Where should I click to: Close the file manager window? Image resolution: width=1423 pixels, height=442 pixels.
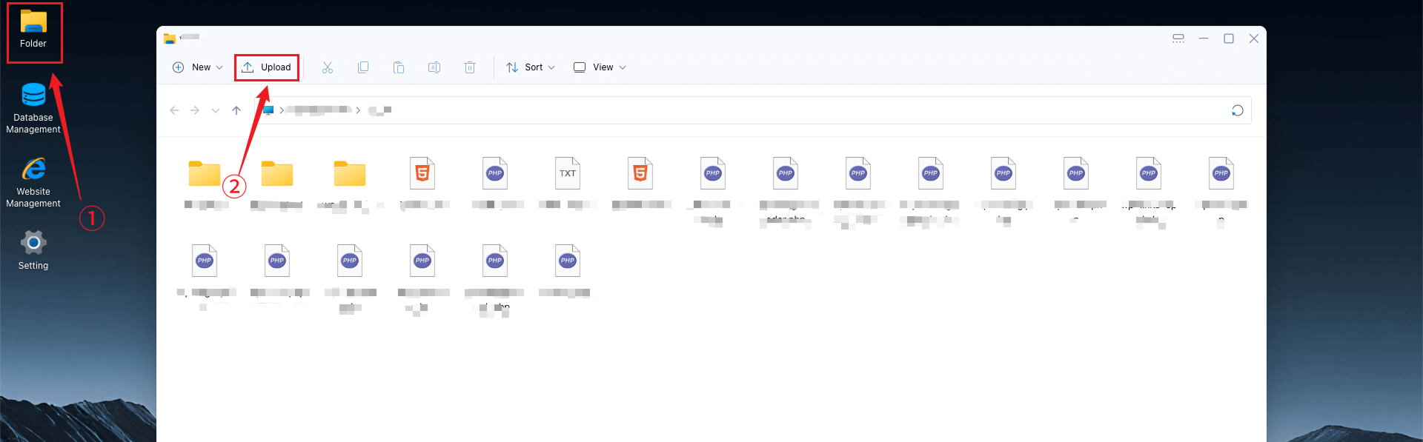click(x=1254, y=38)
